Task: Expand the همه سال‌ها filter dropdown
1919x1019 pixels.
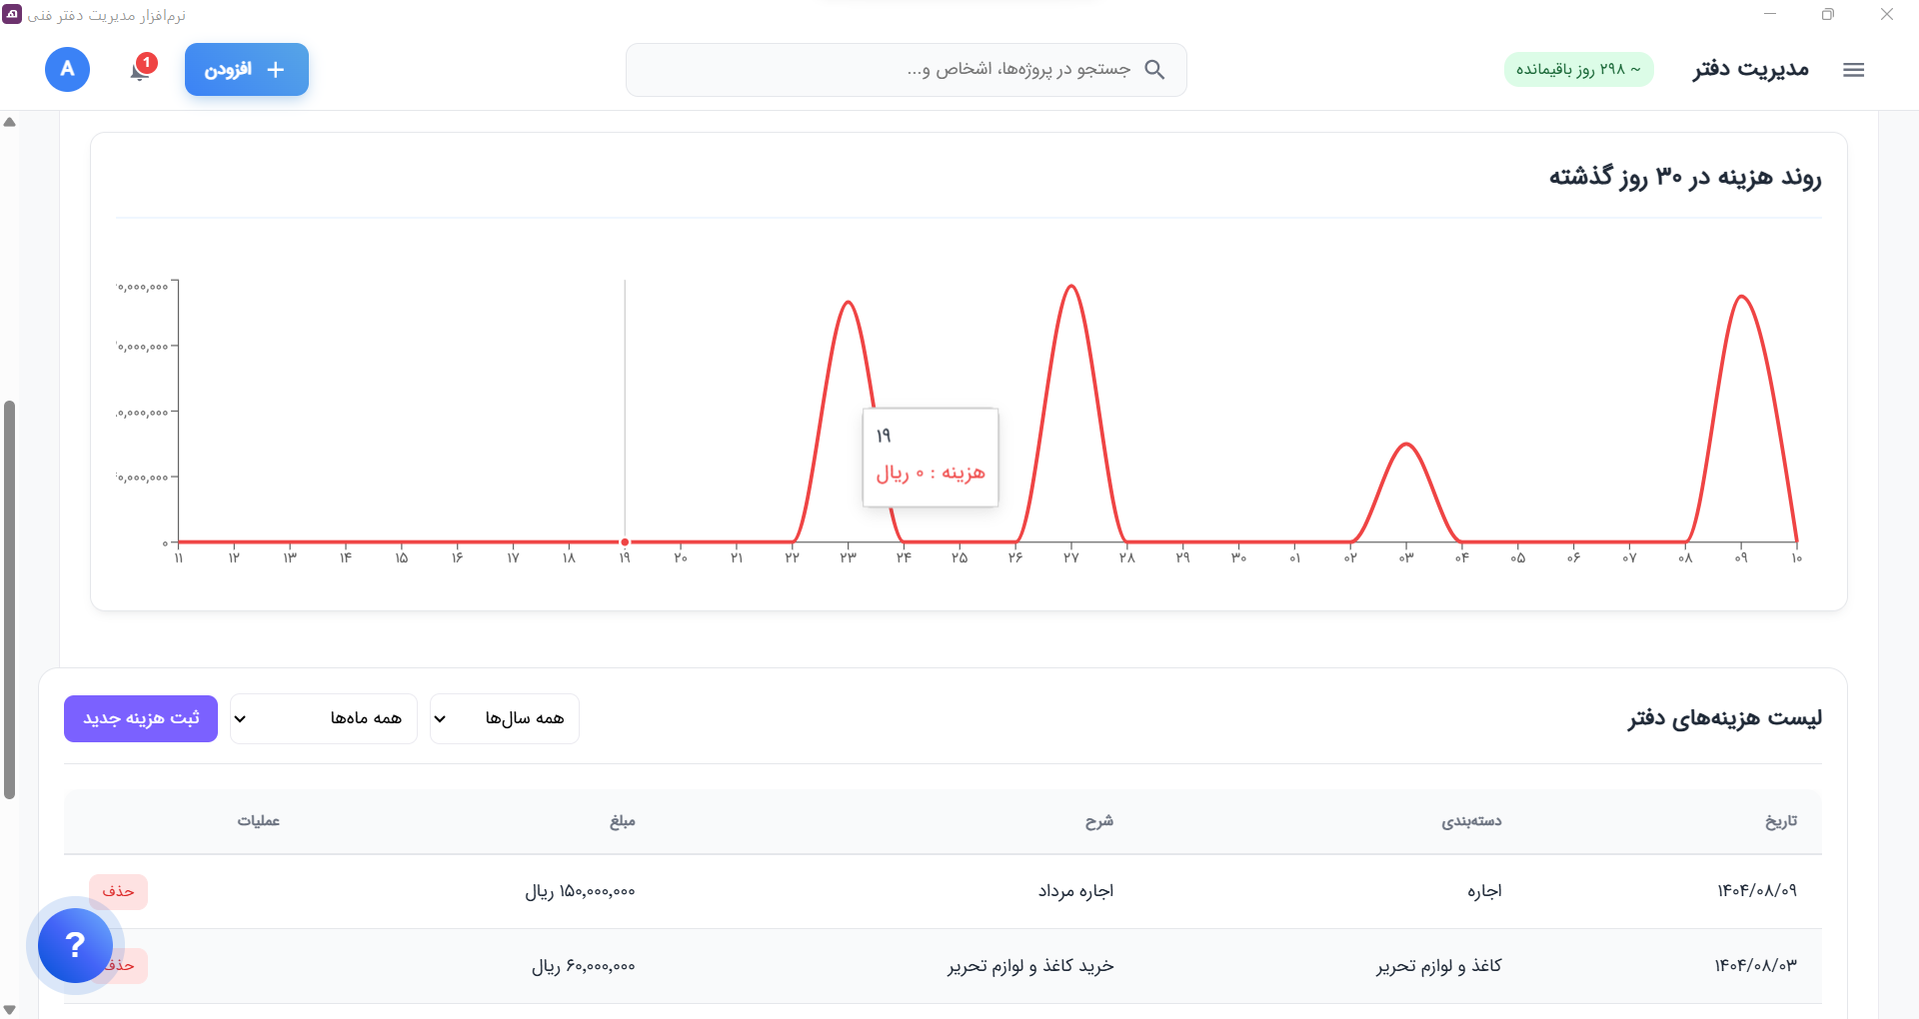Action: coord(505,718)
